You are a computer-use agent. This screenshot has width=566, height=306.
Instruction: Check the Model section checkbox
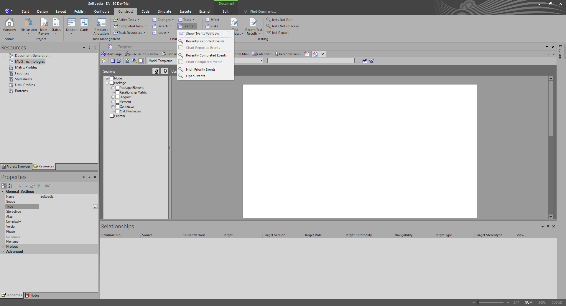click(112, 78)
